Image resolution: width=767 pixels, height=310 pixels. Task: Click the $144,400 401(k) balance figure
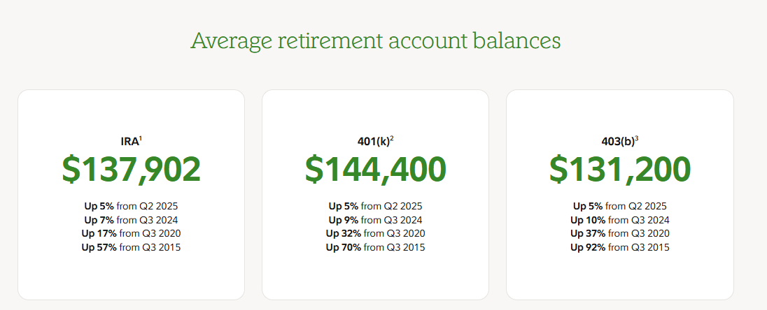(375, 170)
